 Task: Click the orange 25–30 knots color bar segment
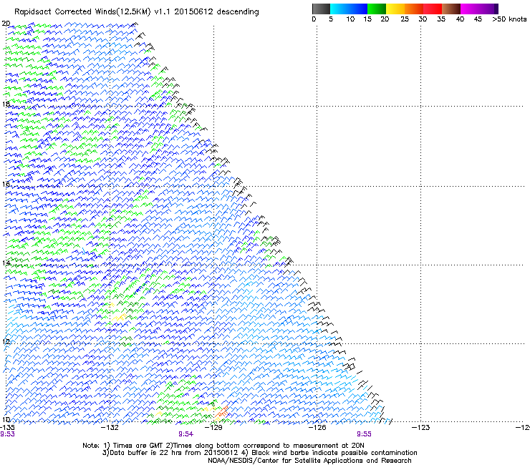(414, 9)
